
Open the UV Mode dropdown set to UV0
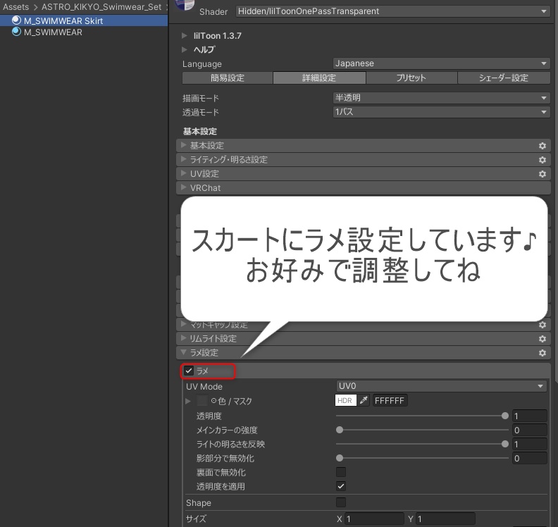[441, 386]
